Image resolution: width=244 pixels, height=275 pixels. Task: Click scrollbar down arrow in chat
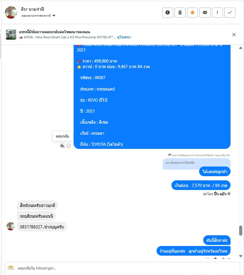[x=241, y=256]
